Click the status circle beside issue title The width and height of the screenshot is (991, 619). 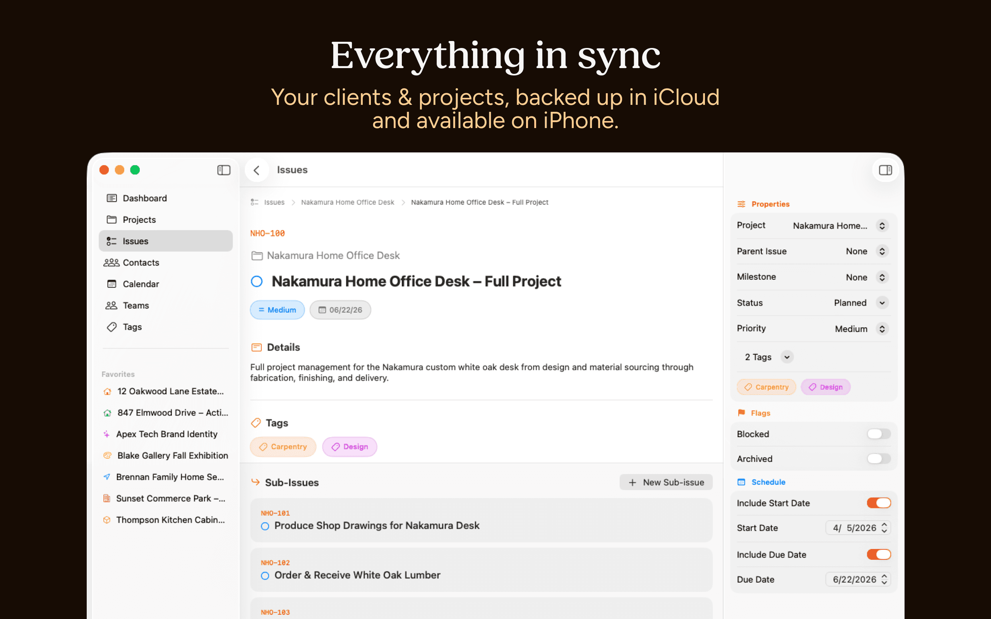(257, 282)
